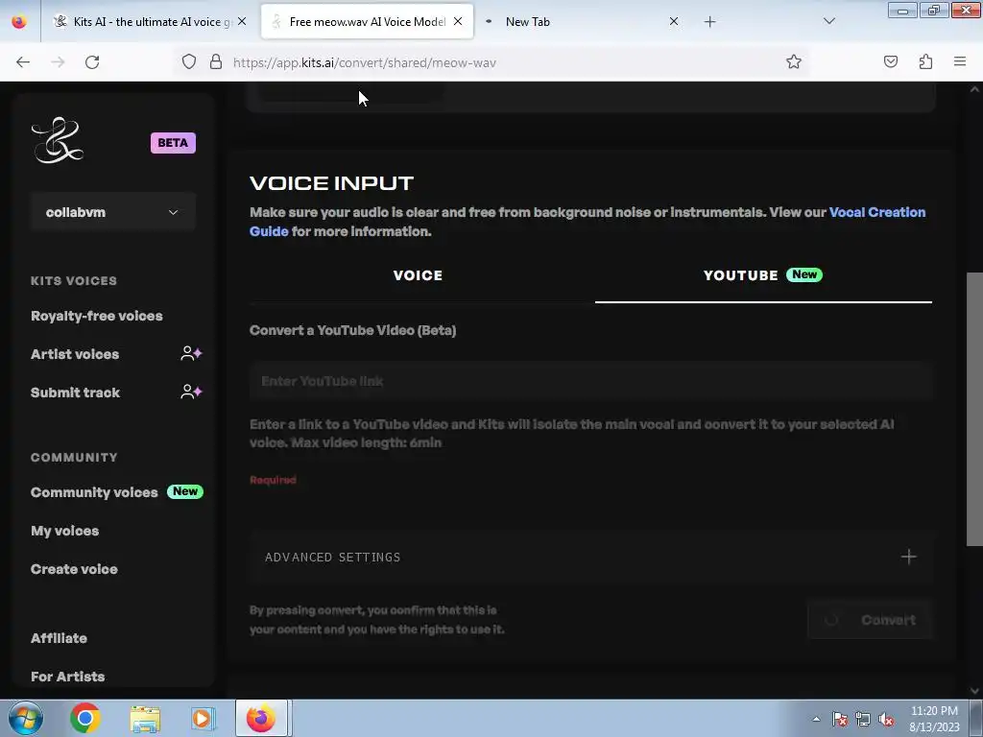Open Artist voices page
This screenshot has height=737, width=983.
coord(75,354)
